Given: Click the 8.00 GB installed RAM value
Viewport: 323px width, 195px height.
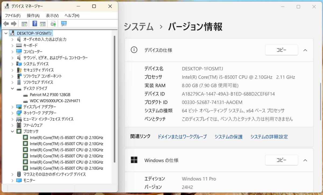Looking at the screenshot, I should point(210,86).
